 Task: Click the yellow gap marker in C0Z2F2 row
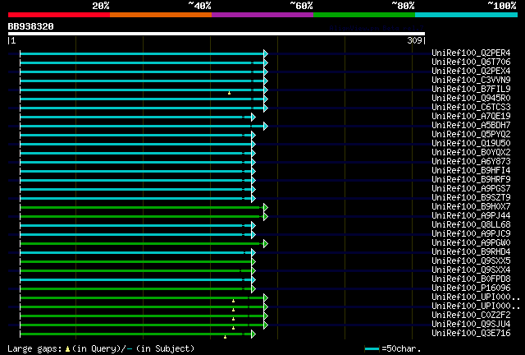tap(233, 319)
